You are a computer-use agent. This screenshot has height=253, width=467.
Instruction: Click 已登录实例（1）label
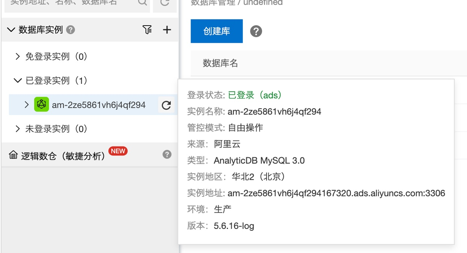click(56, 80)
